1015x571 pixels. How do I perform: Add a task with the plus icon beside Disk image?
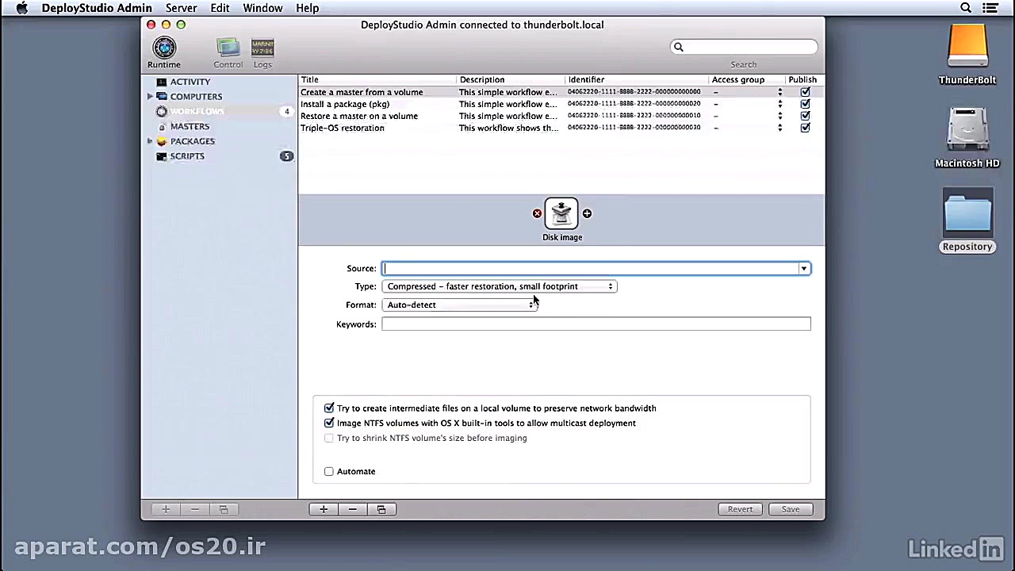coord(587,213)
